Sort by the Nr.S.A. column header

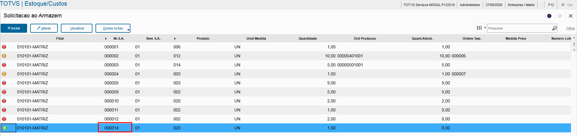(x=119, y=38)
